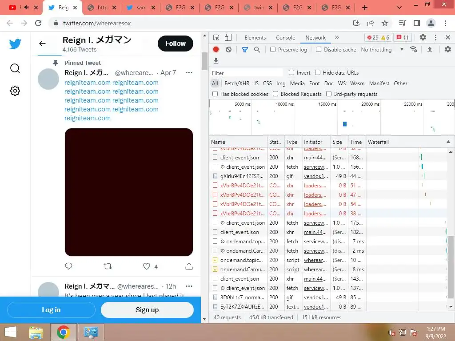Switch to Elements tab
This screenshot has width=455, height=341.
point(255,38)
